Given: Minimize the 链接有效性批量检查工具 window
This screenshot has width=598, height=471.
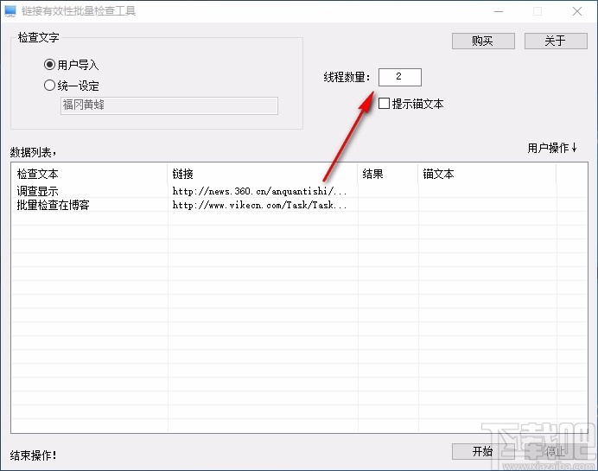Looking at the screenshot, I should click(x=499, y=11).
